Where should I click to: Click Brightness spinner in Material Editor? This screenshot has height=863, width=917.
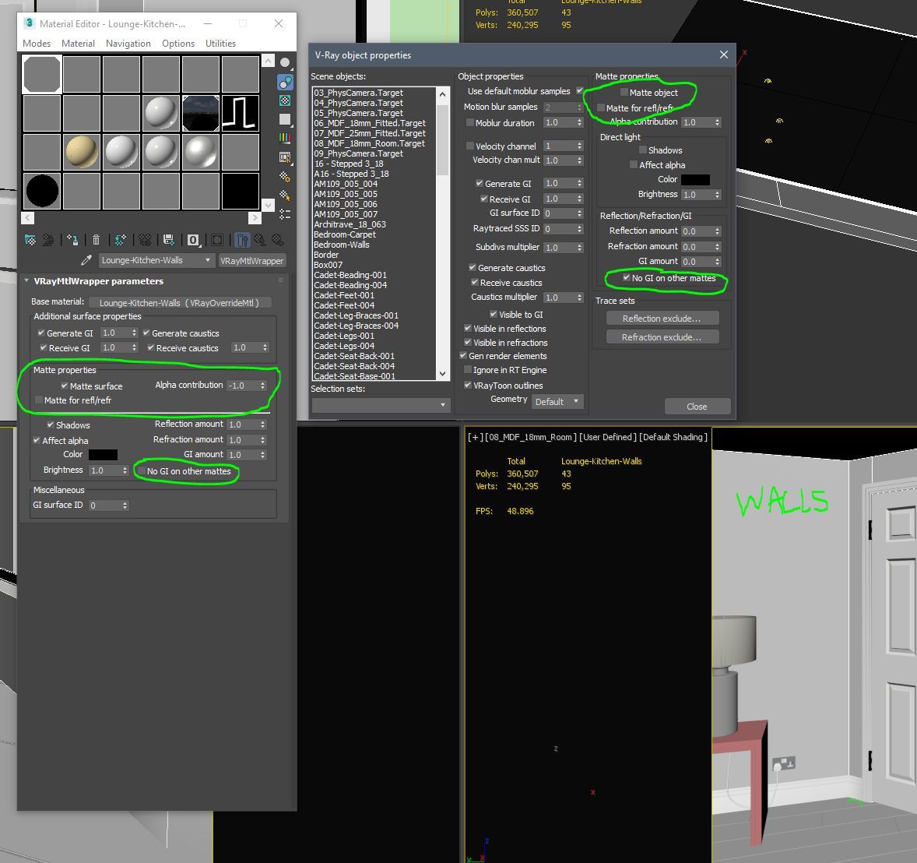click(125, 470)
